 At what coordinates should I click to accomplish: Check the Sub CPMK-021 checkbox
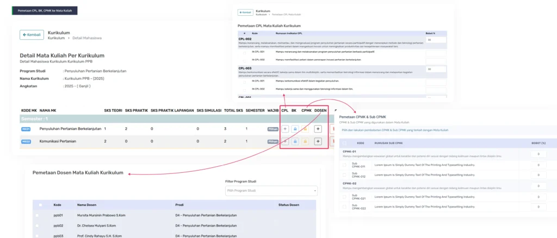pyautogui.click(x=344, y=197)
